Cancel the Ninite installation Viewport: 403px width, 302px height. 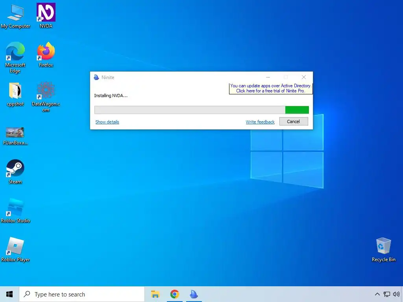[x=294, y=122]
